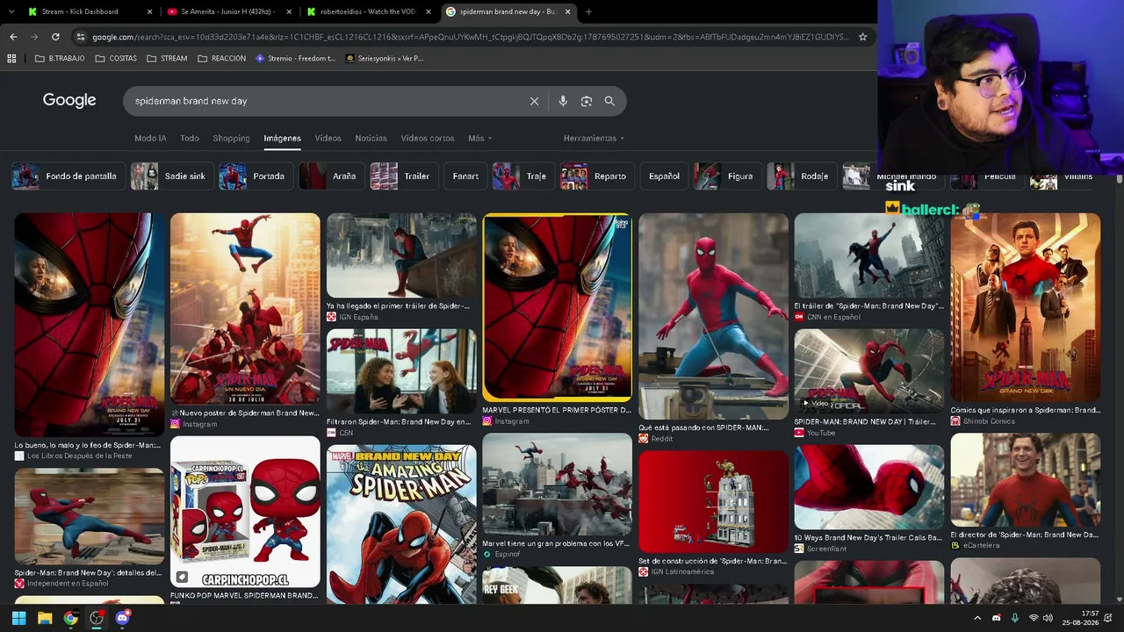The image size is (1124, 632).
Task: Switch to the Todo results tab
Action: click(x=190, y=138)
